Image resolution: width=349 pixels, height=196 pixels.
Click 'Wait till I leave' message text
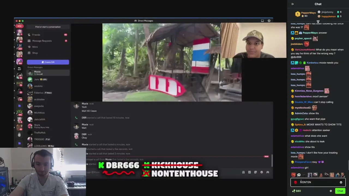[x=89, y=111]
